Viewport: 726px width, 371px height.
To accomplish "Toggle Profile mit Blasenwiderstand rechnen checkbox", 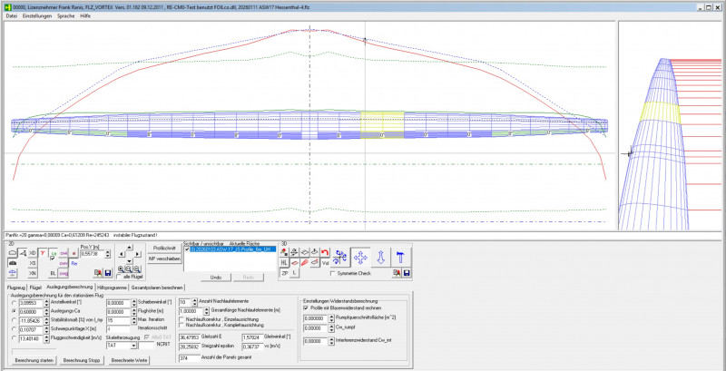I will click(306, 308).
